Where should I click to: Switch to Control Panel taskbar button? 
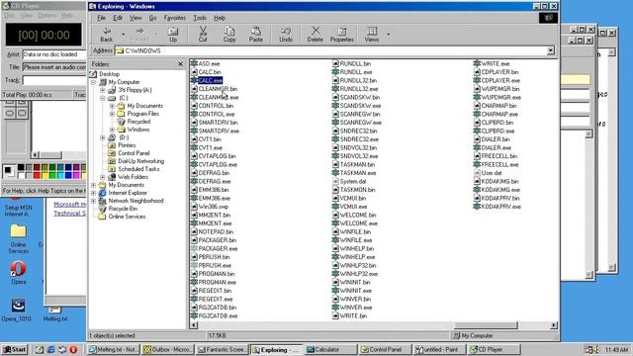tap(385, 349)
